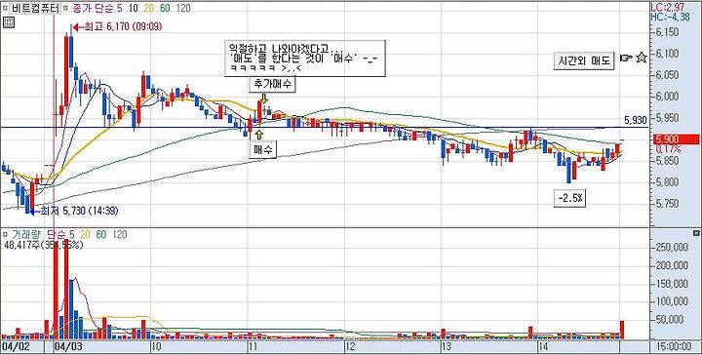This screenshot has width=702, height=355.
Task: Click the 12 o'clock time axis label
Action: point(351,347)
